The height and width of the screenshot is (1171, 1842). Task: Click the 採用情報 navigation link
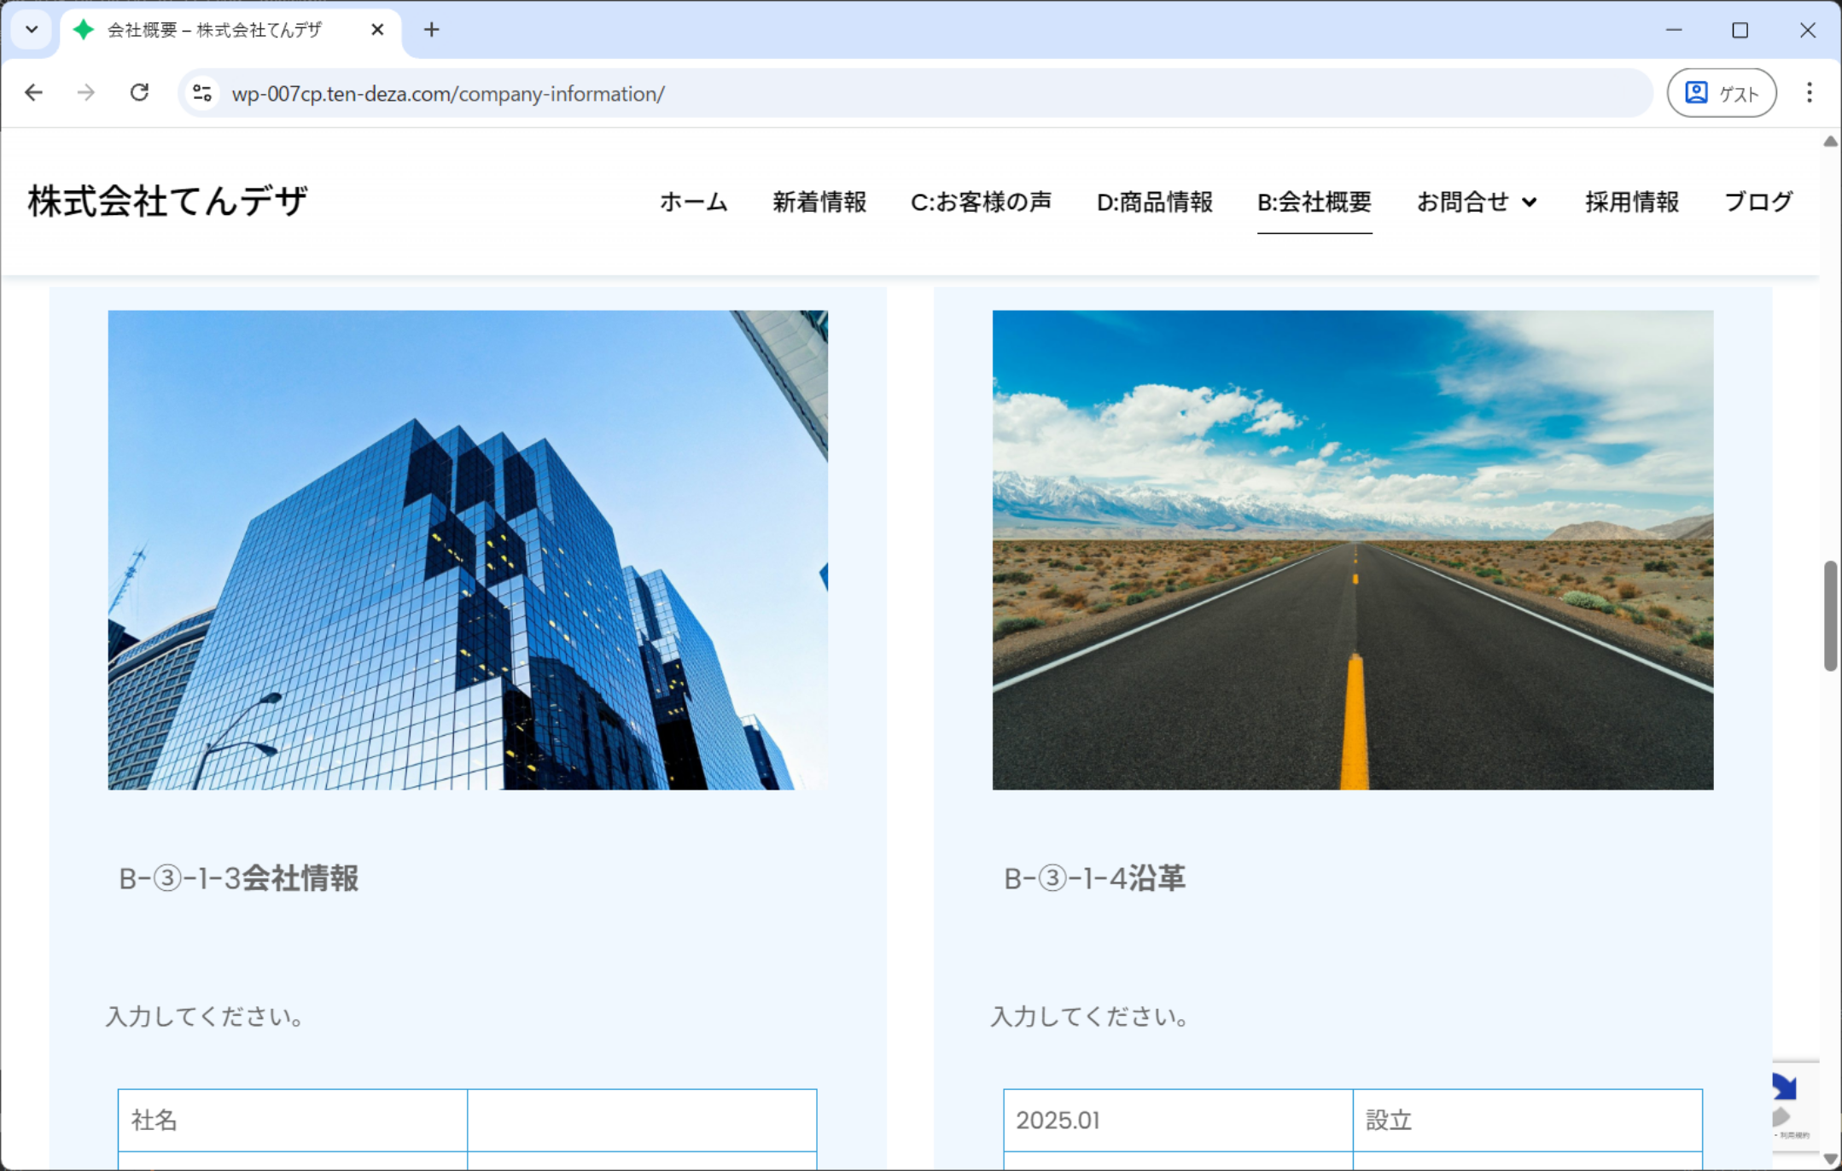pyautogui.click(x=1631, y=202)
